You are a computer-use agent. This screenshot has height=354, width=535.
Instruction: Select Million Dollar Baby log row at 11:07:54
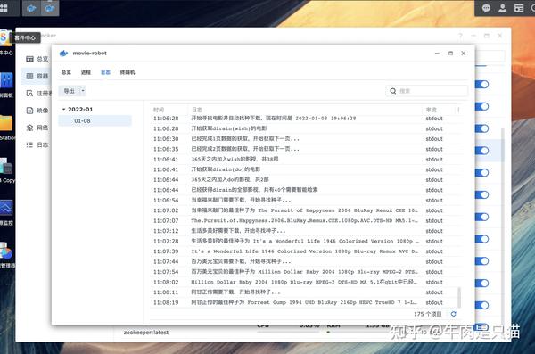pyautogui.click(x=306, y=272)
